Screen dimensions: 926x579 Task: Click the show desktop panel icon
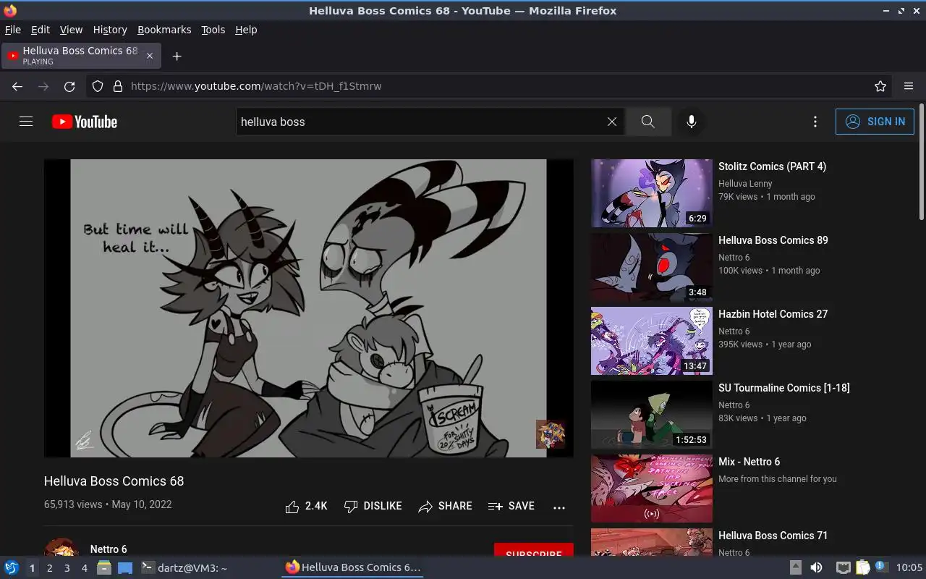coord(125,567)
